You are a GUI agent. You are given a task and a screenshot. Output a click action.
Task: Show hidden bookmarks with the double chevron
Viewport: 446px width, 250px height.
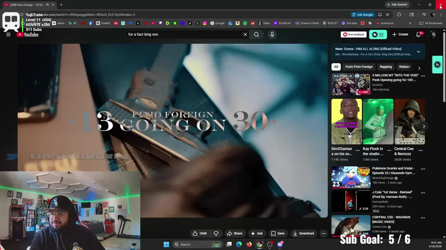[410, 23]
